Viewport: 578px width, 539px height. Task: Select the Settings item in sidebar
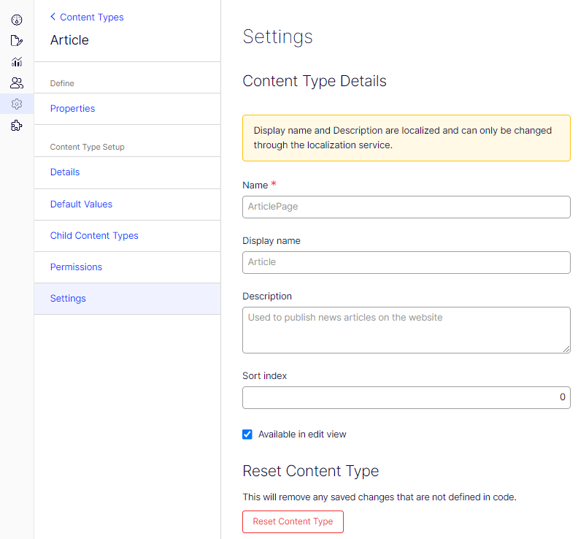[68, 299]
